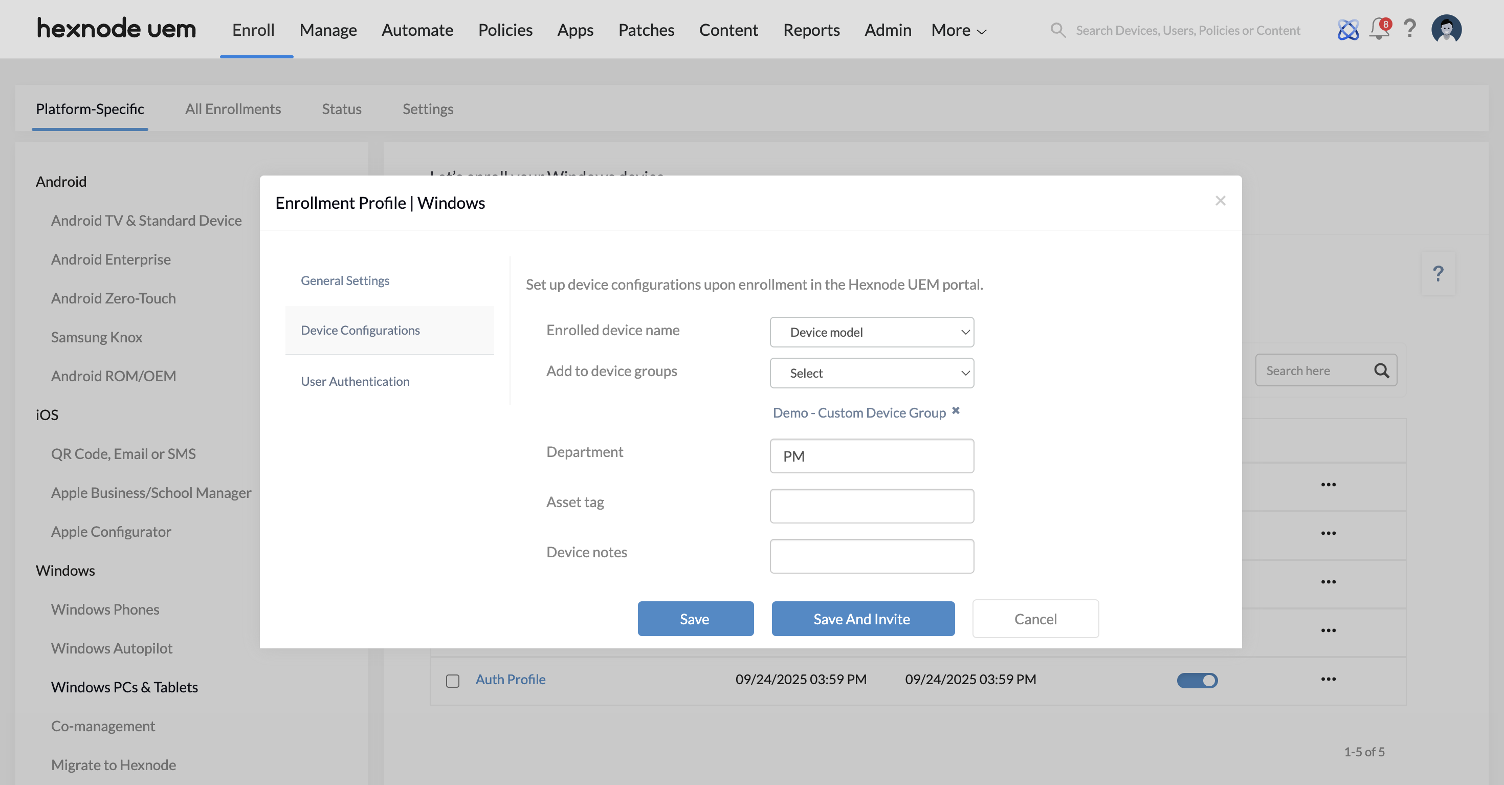Toggle the Auth Profile enable switch
1504x785 pixels.
1197,680
